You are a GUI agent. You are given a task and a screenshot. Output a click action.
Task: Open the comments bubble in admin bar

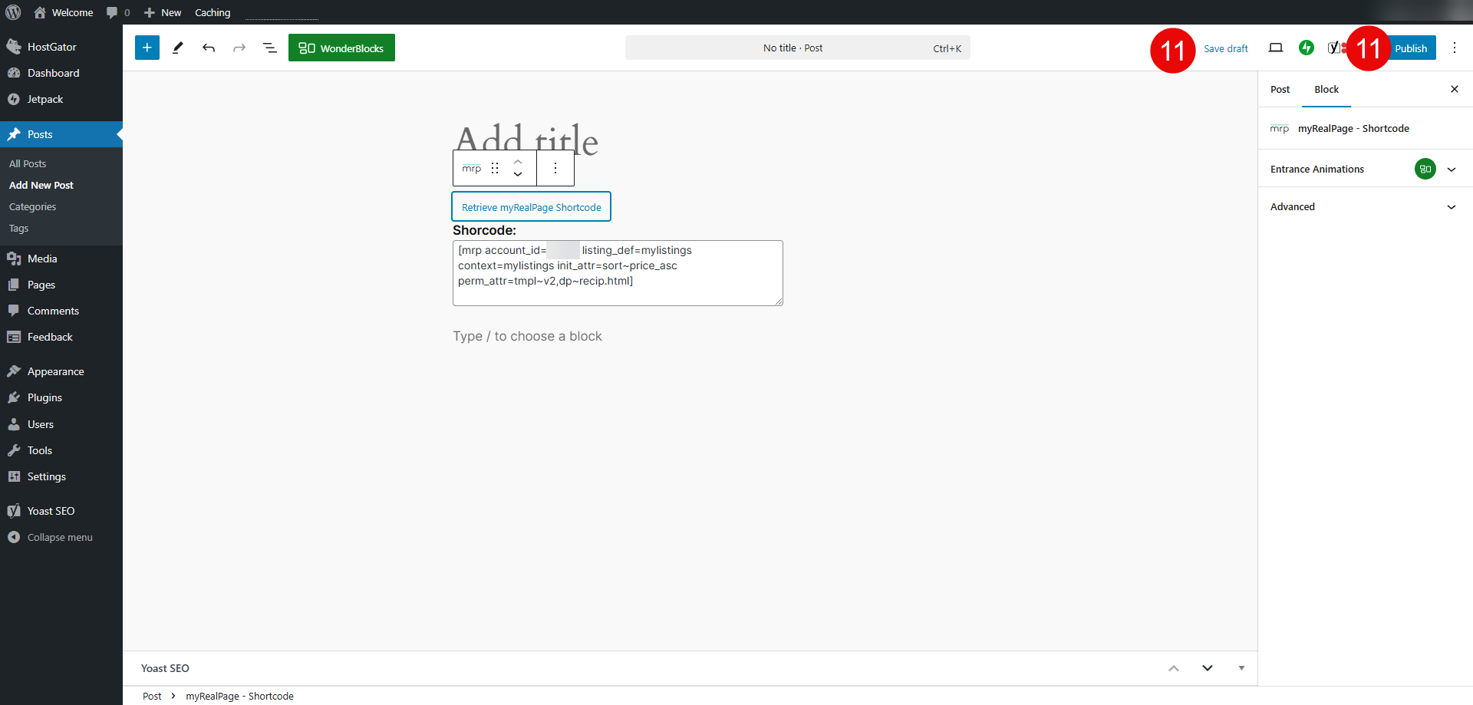pos(118,12)
